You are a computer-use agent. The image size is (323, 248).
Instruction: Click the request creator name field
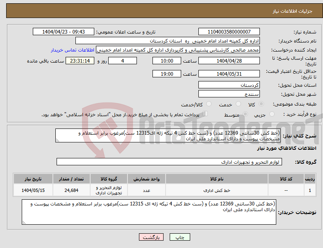pyautogui.click(x=178, y=50)
